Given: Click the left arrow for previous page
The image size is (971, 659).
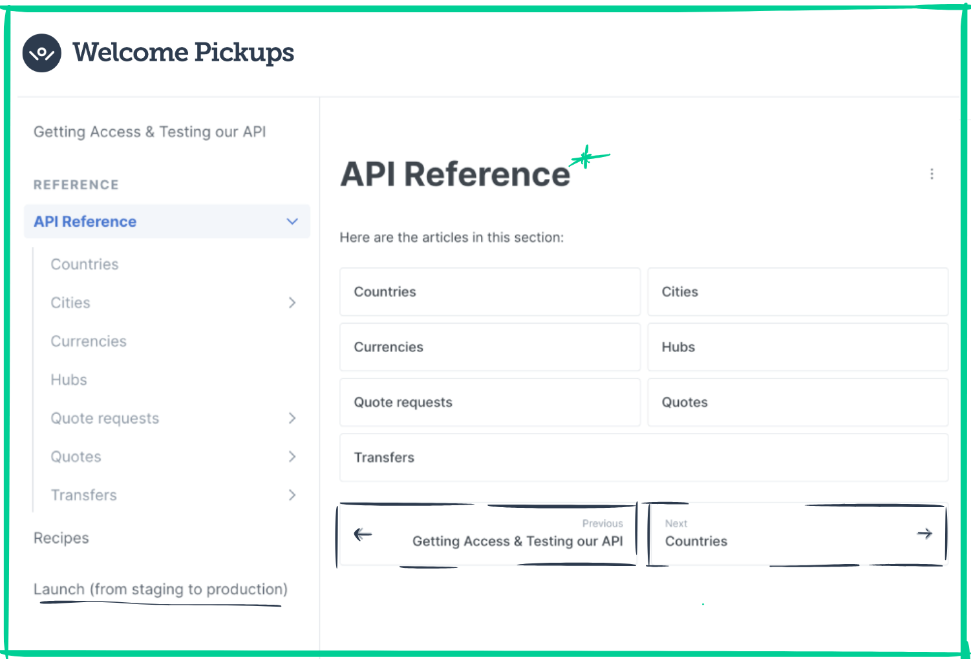Looking at the screenshot, I should (363, 534).
